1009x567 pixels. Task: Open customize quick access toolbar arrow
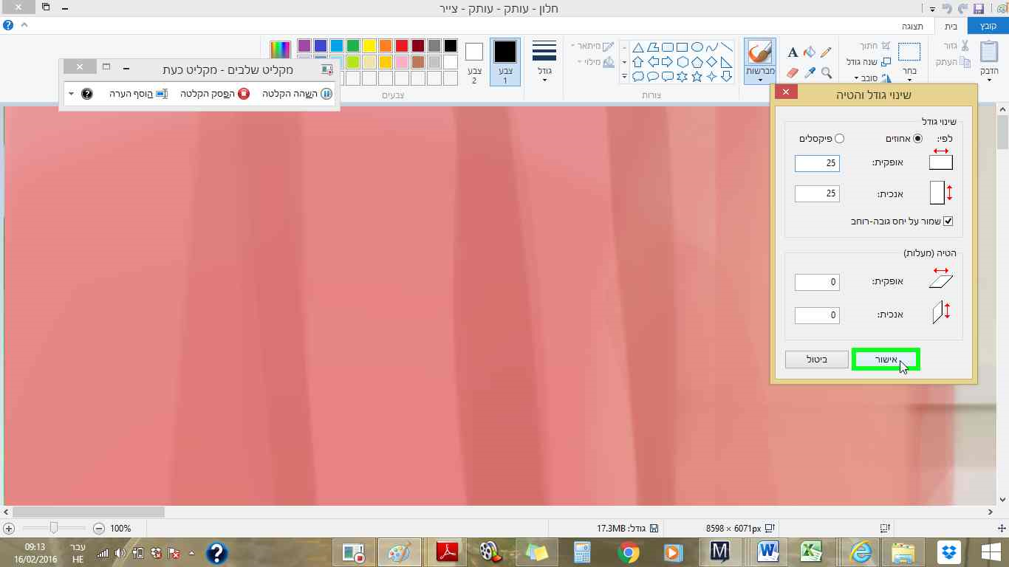tap(933, 9)
